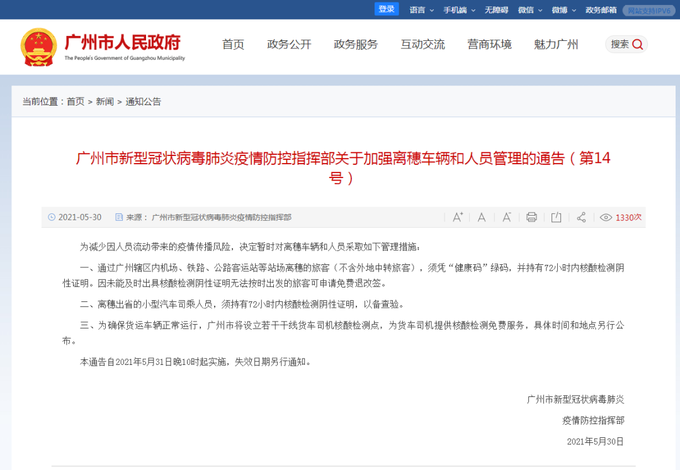Click the paragraph starting 为减少因人员流动
Viewport: 680px width, 470px height.
click(250, 247)
